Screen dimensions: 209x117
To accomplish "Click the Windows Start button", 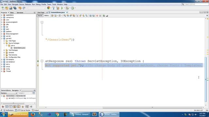I will pyautogui.click(x=3, y=114).
